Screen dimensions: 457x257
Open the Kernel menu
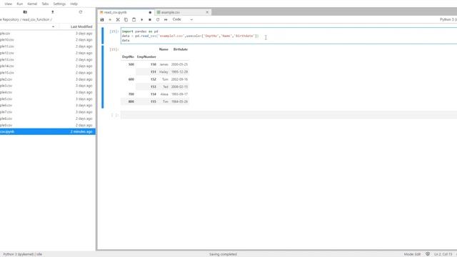coord(32,4)
